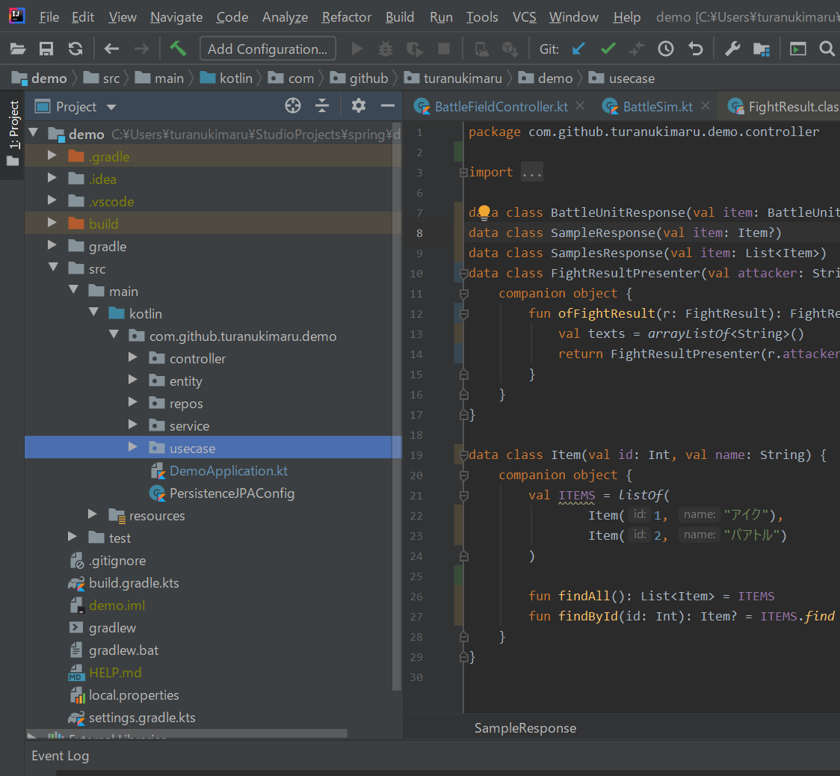The width and height of the screenshot is (840, 776).
Task: Switch to the BattleSim.kt tab
Action: tap(658, 107)
